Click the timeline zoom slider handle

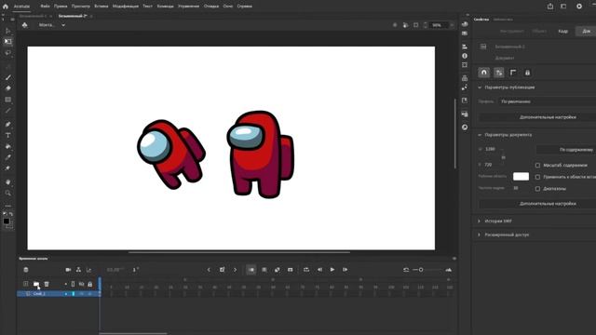[421, 270]
